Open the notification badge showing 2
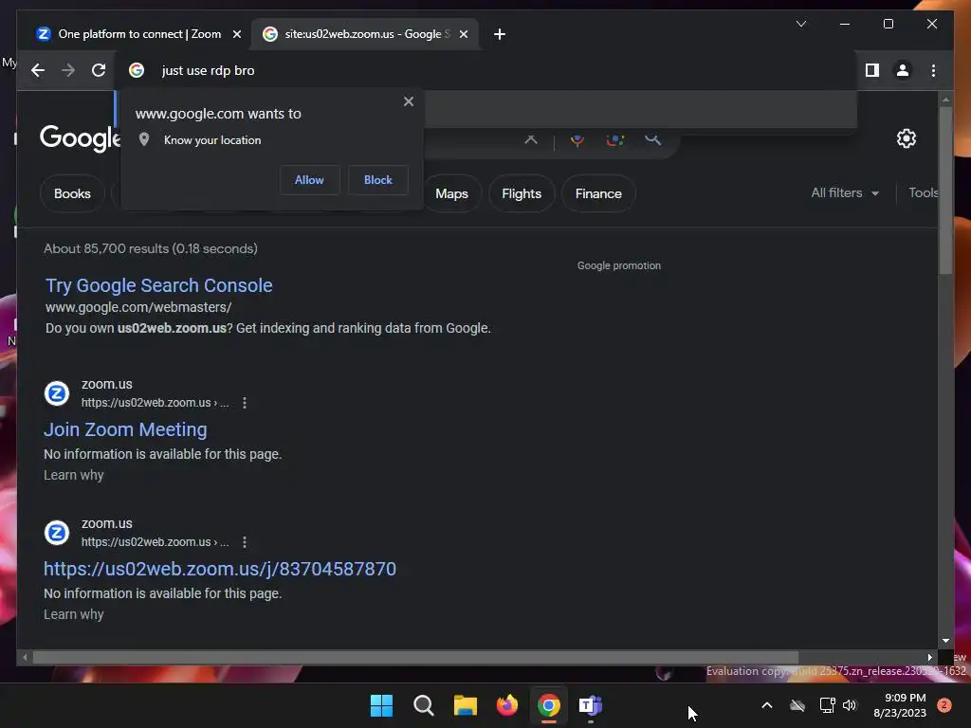Viewport: 971px width, 728px height. point(944,705)
